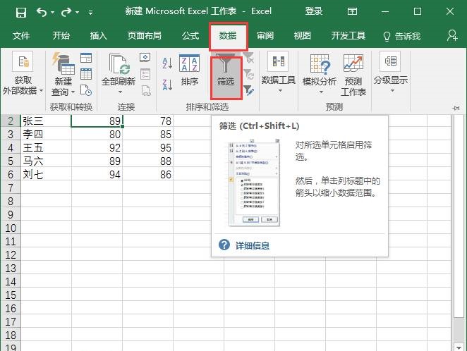Click the Advanced filter icon

point(248,90)
